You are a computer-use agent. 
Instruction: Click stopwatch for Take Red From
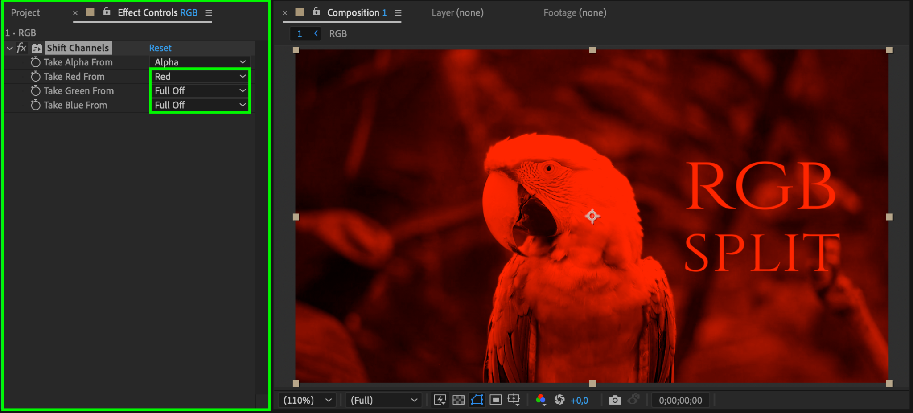36,77
